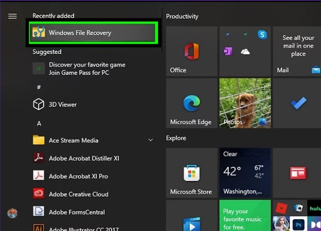Click the OneDrive cloud icon in the tile folder
Image resolution: width=321 pixels, height=231 pixels.
(x=245, y=52)
